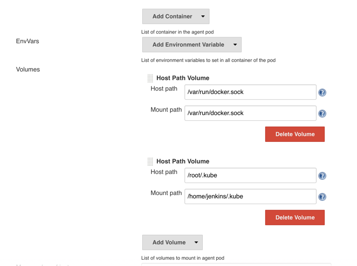
Task: Open help for /var/run/docker.sock host path
Action: [x=322, y=93]
